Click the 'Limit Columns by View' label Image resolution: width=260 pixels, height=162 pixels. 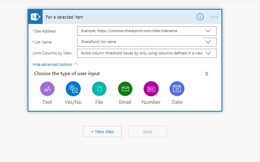click(x=52, y=53)
